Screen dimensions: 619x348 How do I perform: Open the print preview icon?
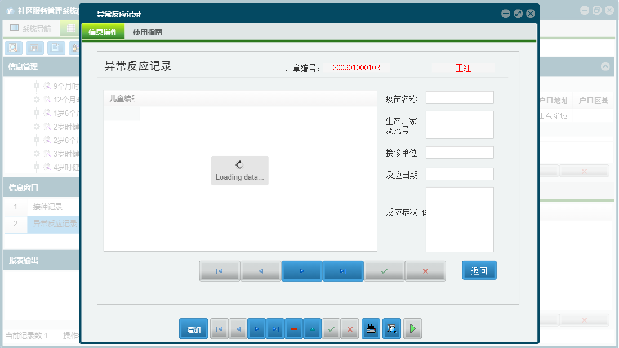391,328
